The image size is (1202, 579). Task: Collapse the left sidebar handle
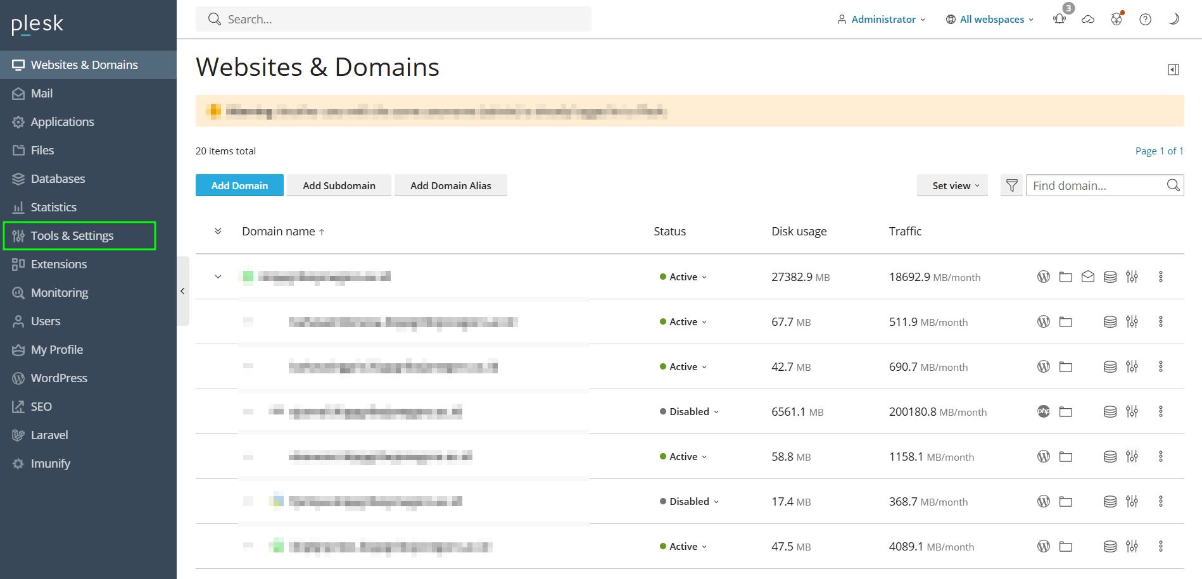pyautogui.click(x=182, y=291)
